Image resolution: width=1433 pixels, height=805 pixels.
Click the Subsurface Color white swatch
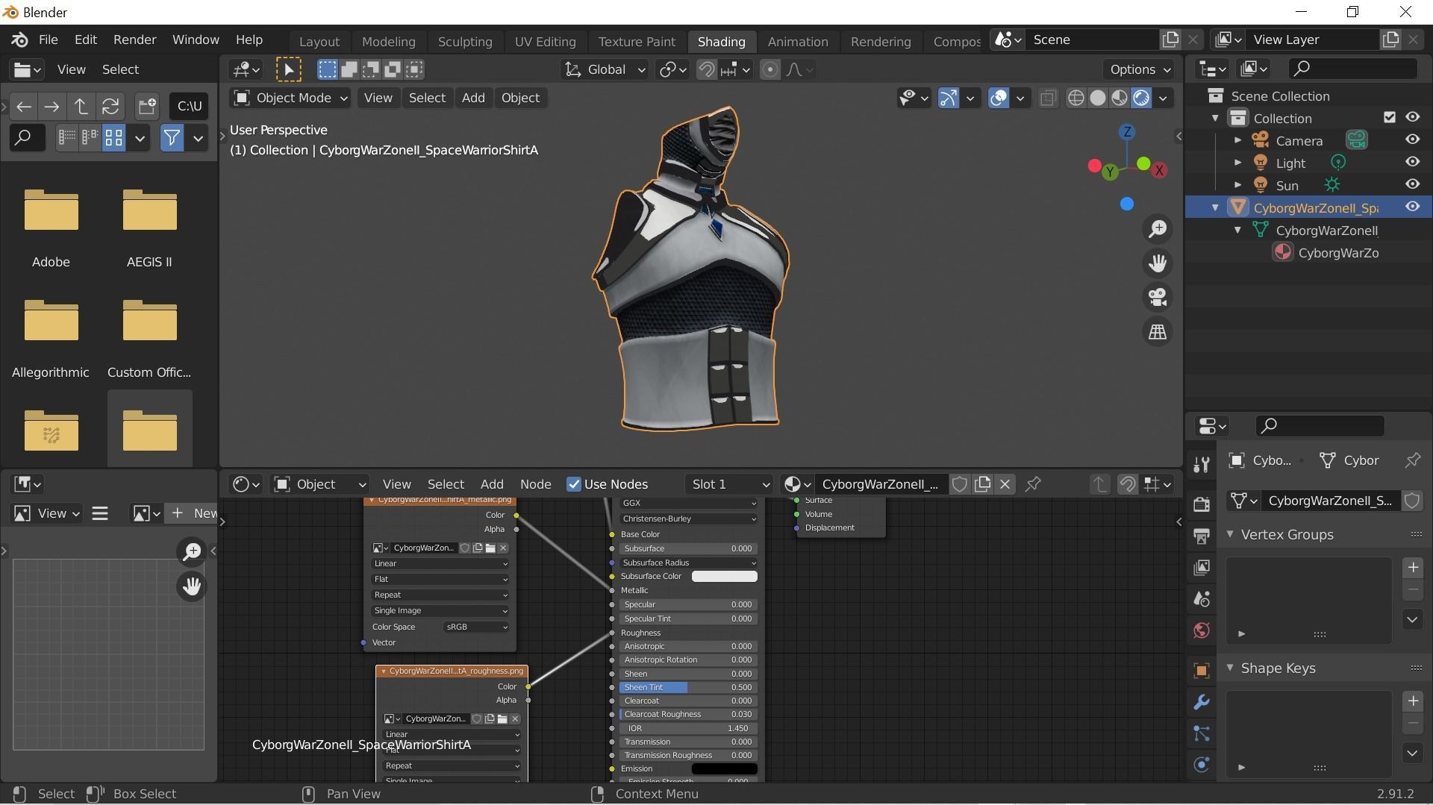[724, 576]
